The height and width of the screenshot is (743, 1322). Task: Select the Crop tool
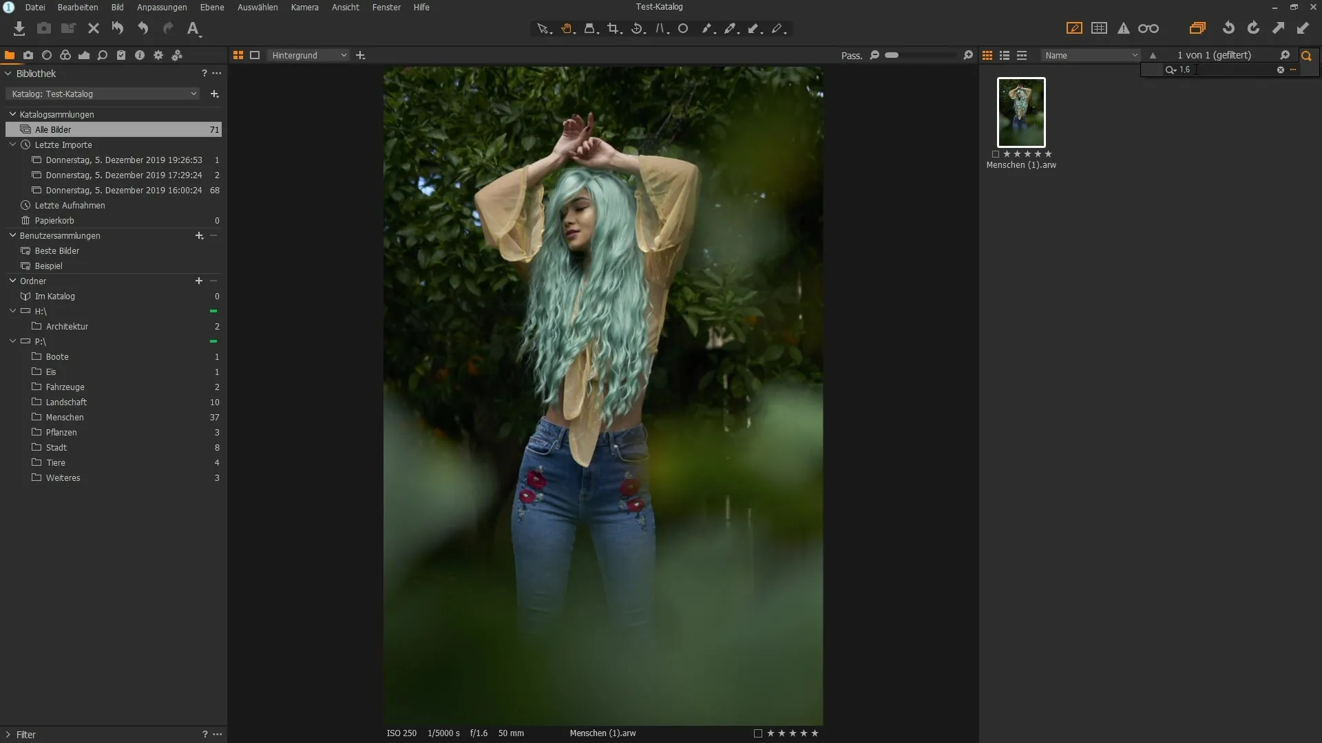pyautogui.click(x=614, y=28)
